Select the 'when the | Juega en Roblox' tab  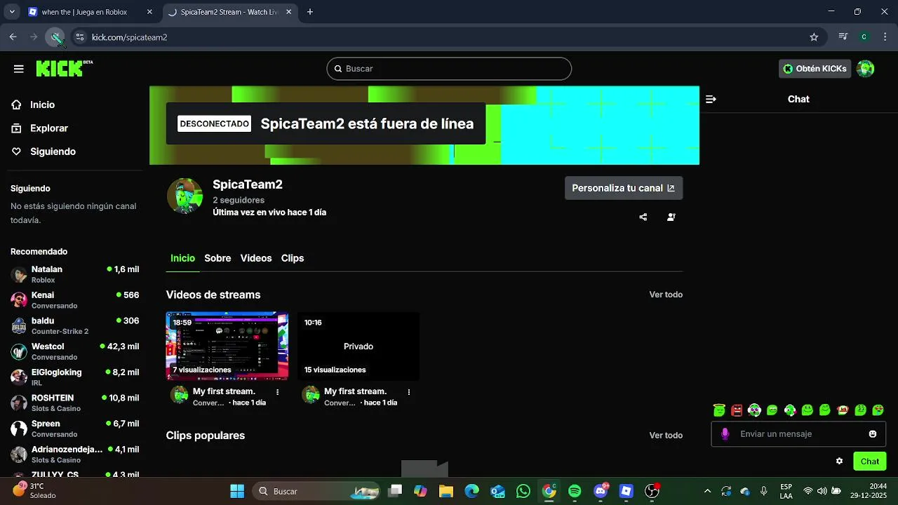tap(91, 12)
